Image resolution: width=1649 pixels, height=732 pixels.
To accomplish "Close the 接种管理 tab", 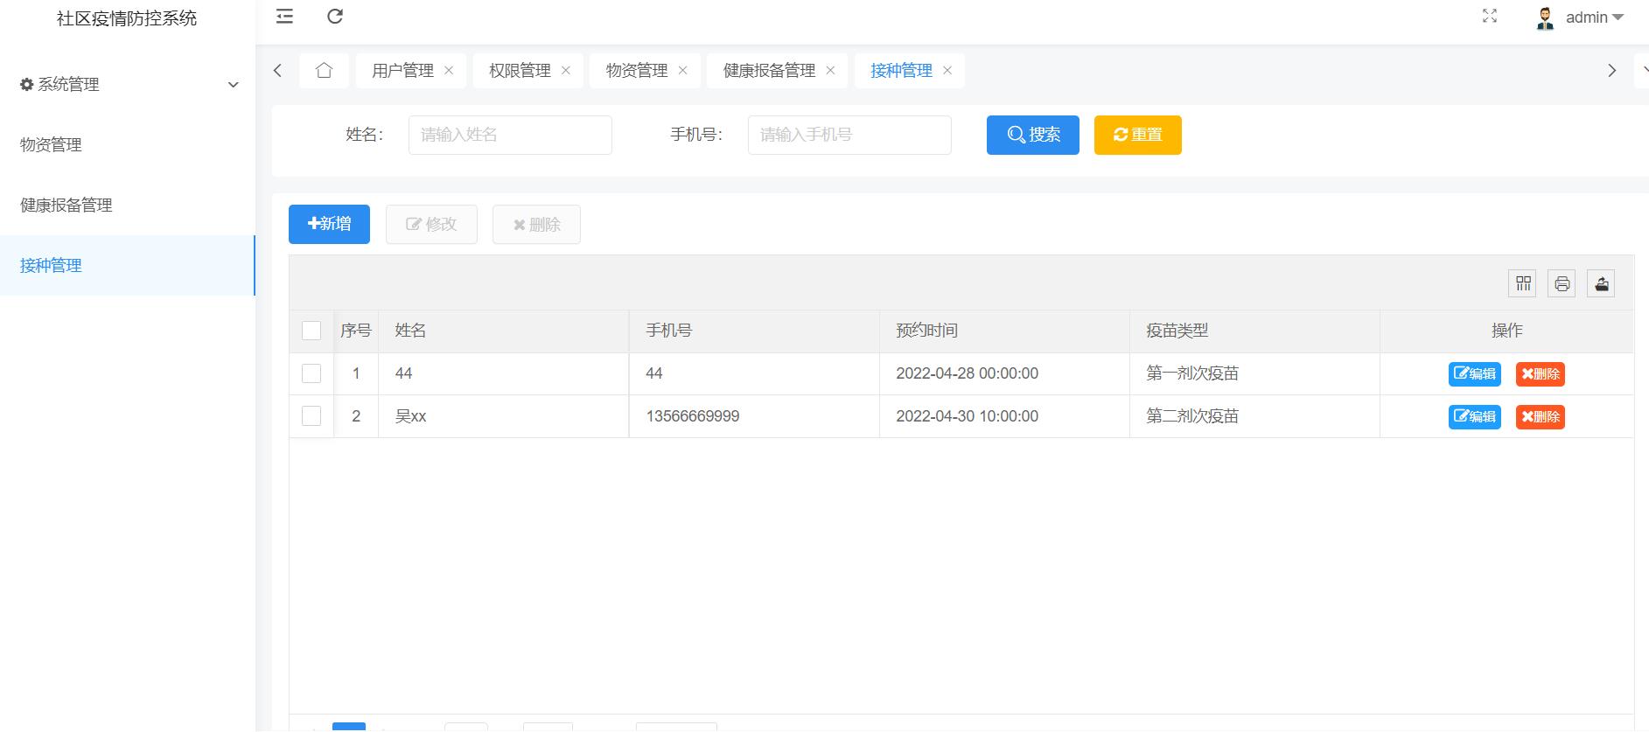I will (x=947, y=71).
